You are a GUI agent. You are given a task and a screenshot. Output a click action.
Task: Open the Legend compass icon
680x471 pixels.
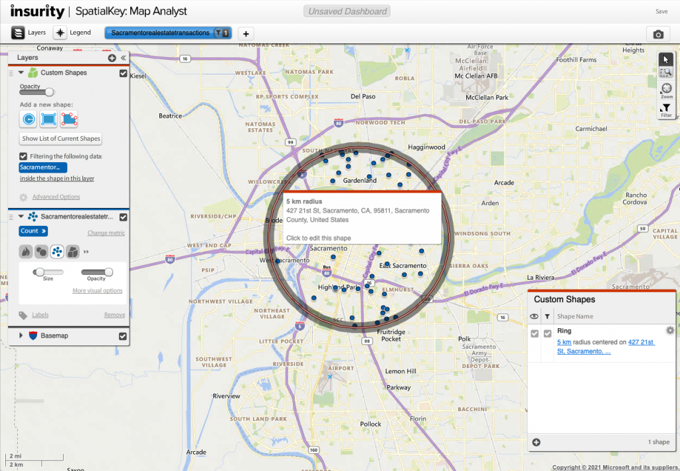(60, 33)
